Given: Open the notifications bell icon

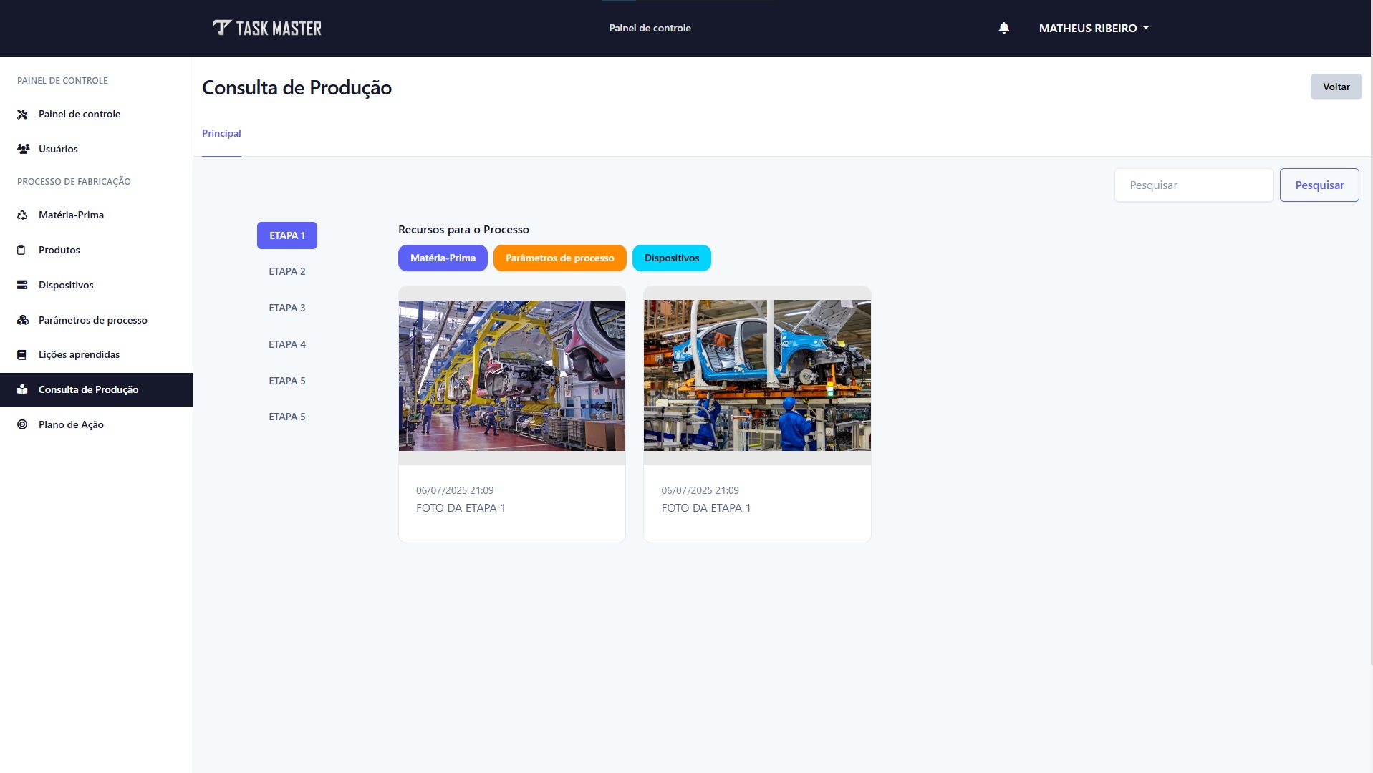Looking at the screenshot, I should coord(1003,27).
